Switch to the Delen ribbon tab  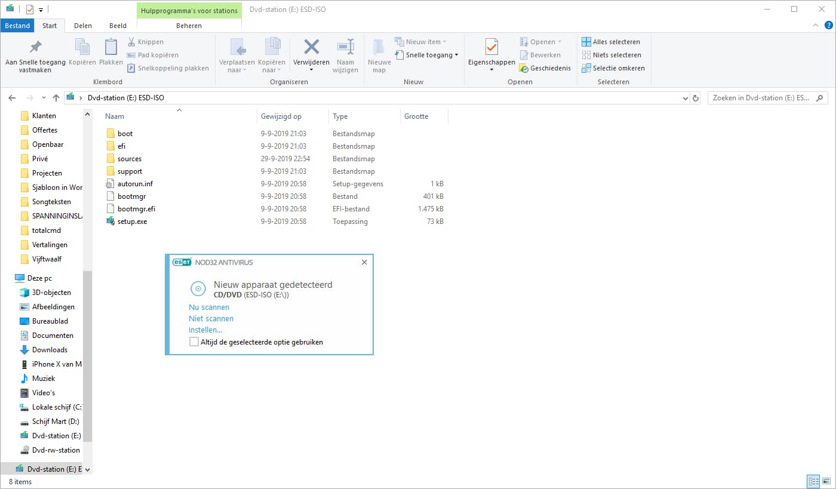pyautogui.click(x=82, y=26)
